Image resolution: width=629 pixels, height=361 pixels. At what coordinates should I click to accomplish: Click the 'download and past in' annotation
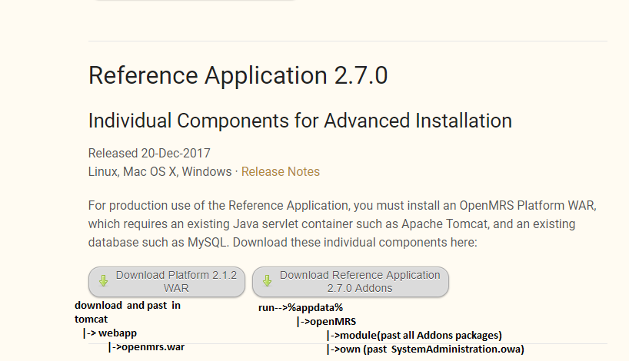[128, 305]
